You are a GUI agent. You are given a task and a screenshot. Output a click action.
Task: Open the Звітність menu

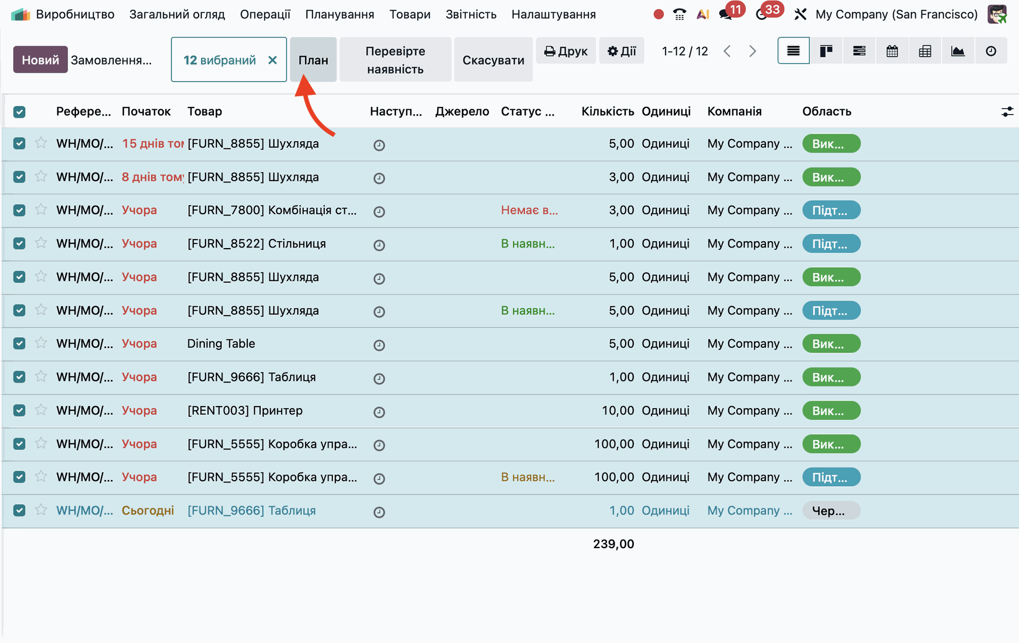pos(471,14)
